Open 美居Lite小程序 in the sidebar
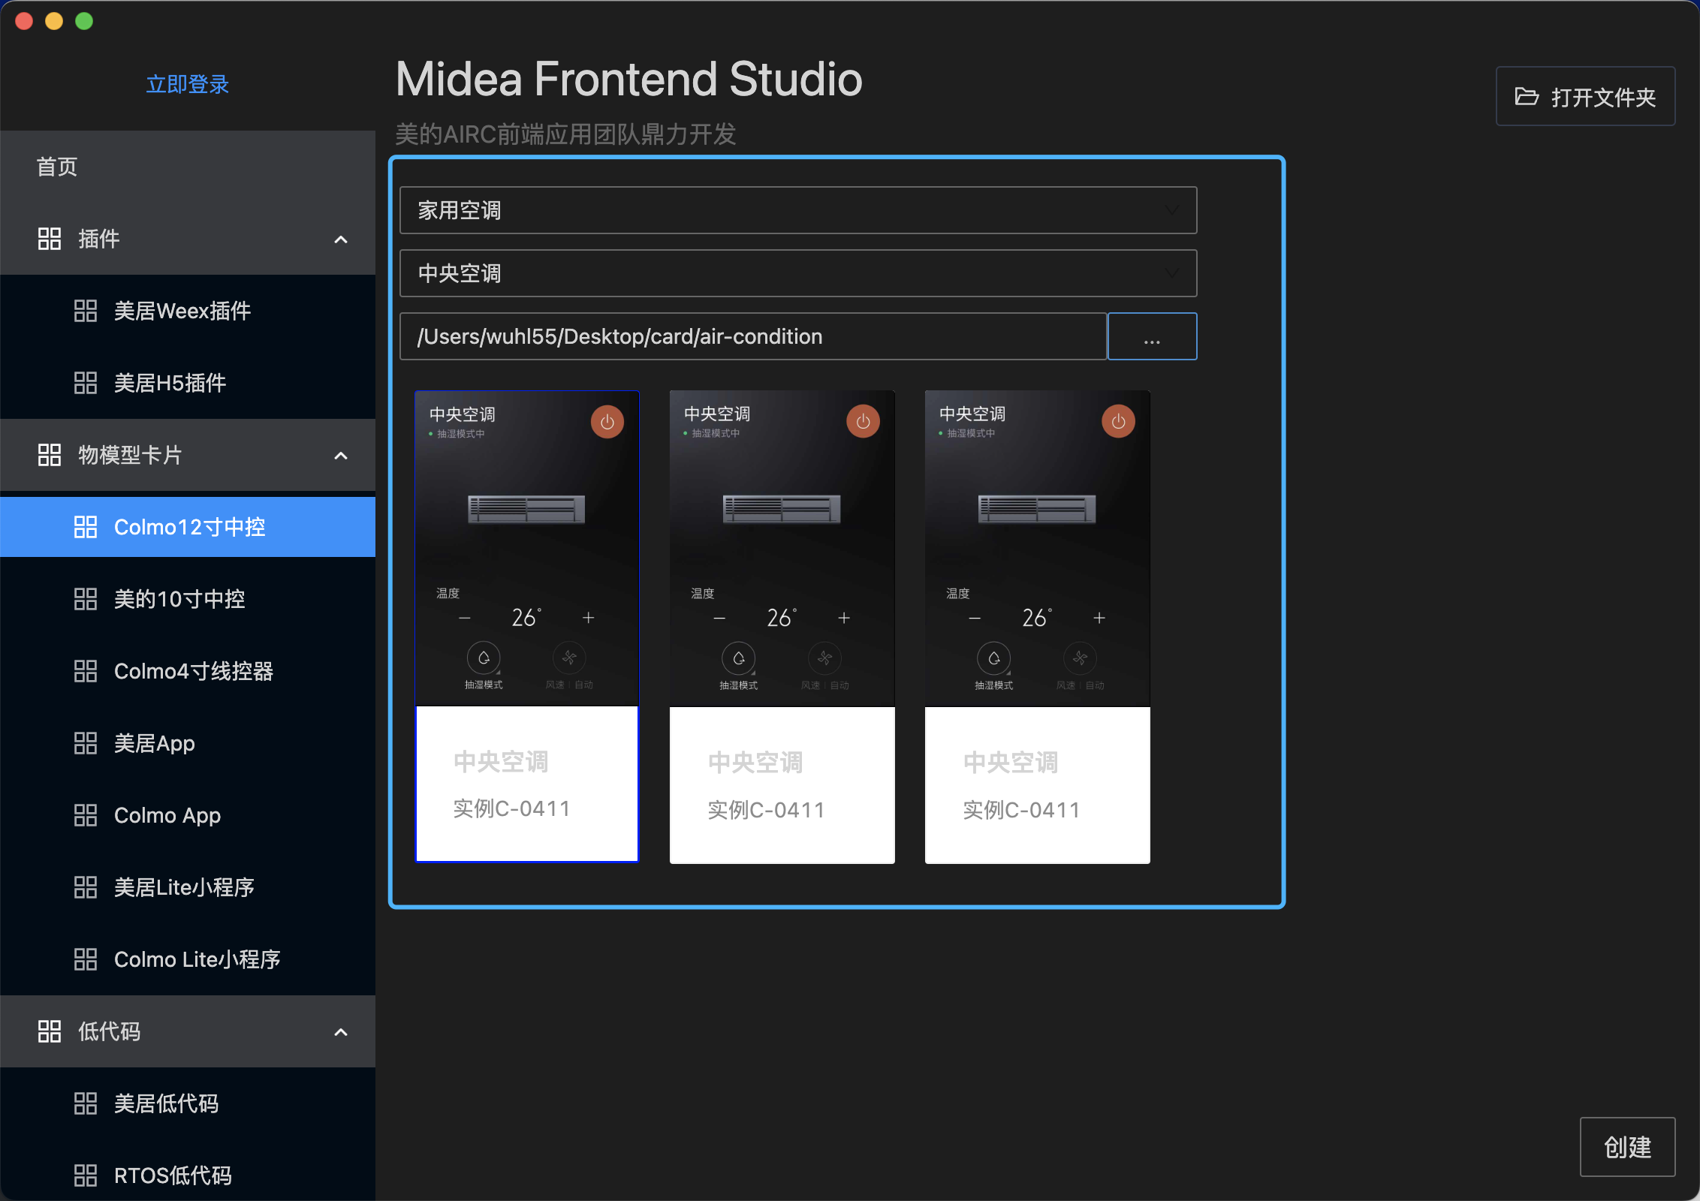This screenshot has width=1700, height=1201. (188, 887)
